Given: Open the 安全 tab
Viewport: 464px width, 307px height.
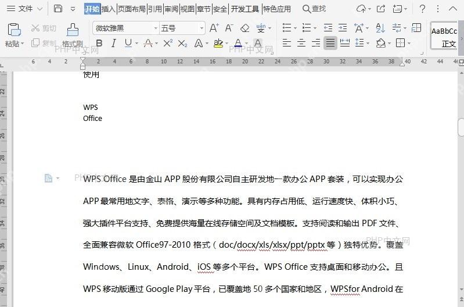Looking at the screenshot, I should (x=220, y=9).
